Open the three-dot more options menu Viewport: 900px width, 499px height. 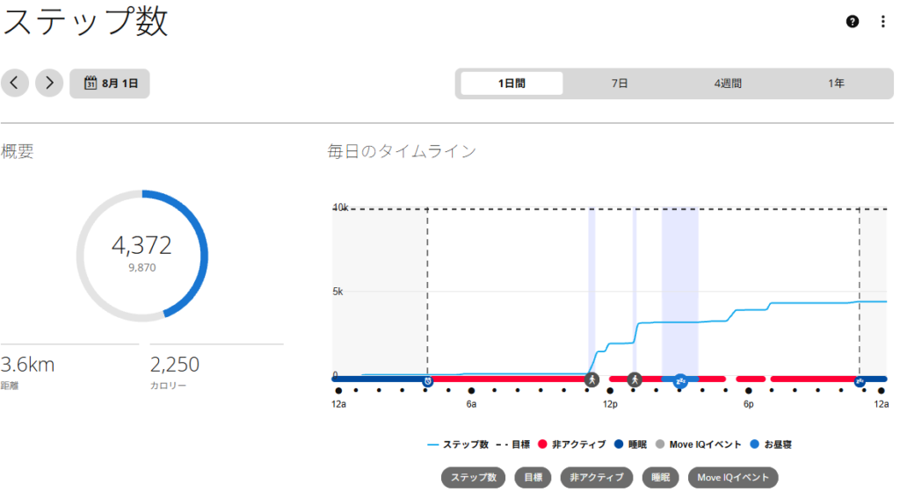pos(882,22)
